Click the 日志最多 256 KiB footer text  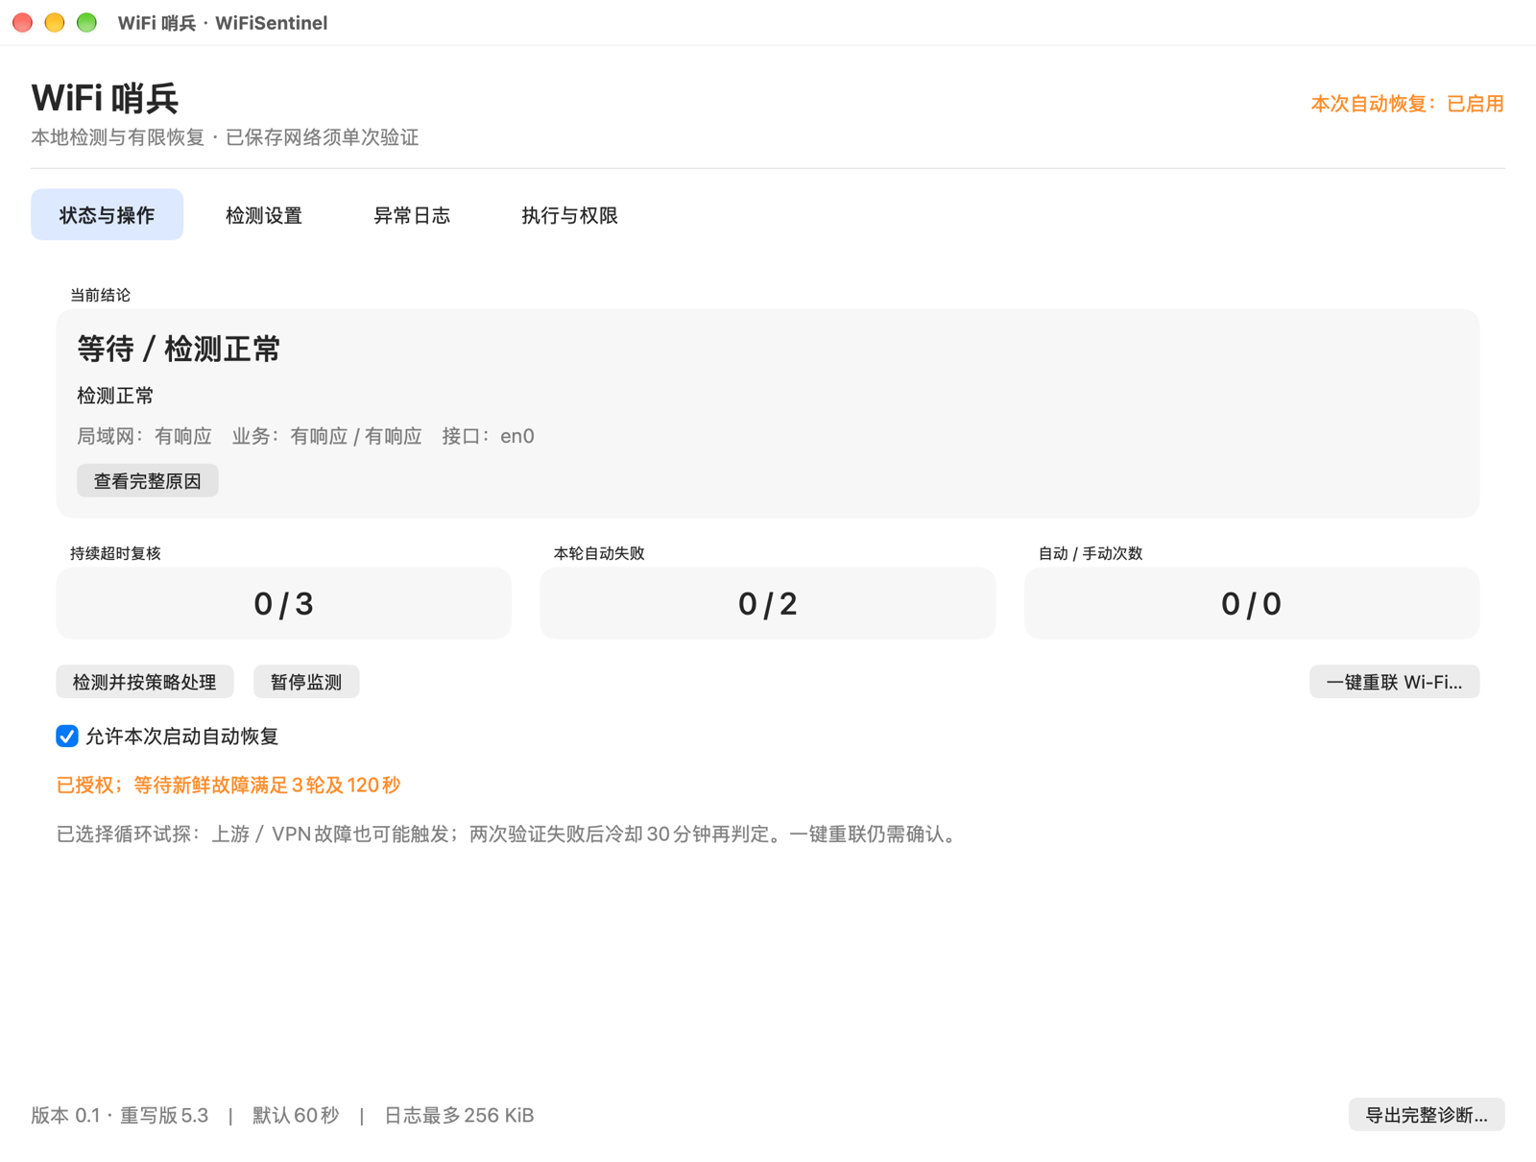(x=459, y=1115)
